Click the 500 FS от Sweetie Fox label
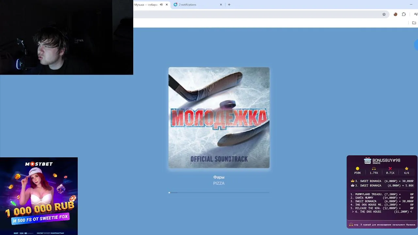Screen dimensions: 418x235 (40, 218)
